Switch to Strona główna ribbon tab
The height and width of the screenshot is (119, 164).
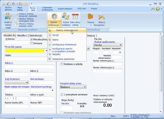8,9
